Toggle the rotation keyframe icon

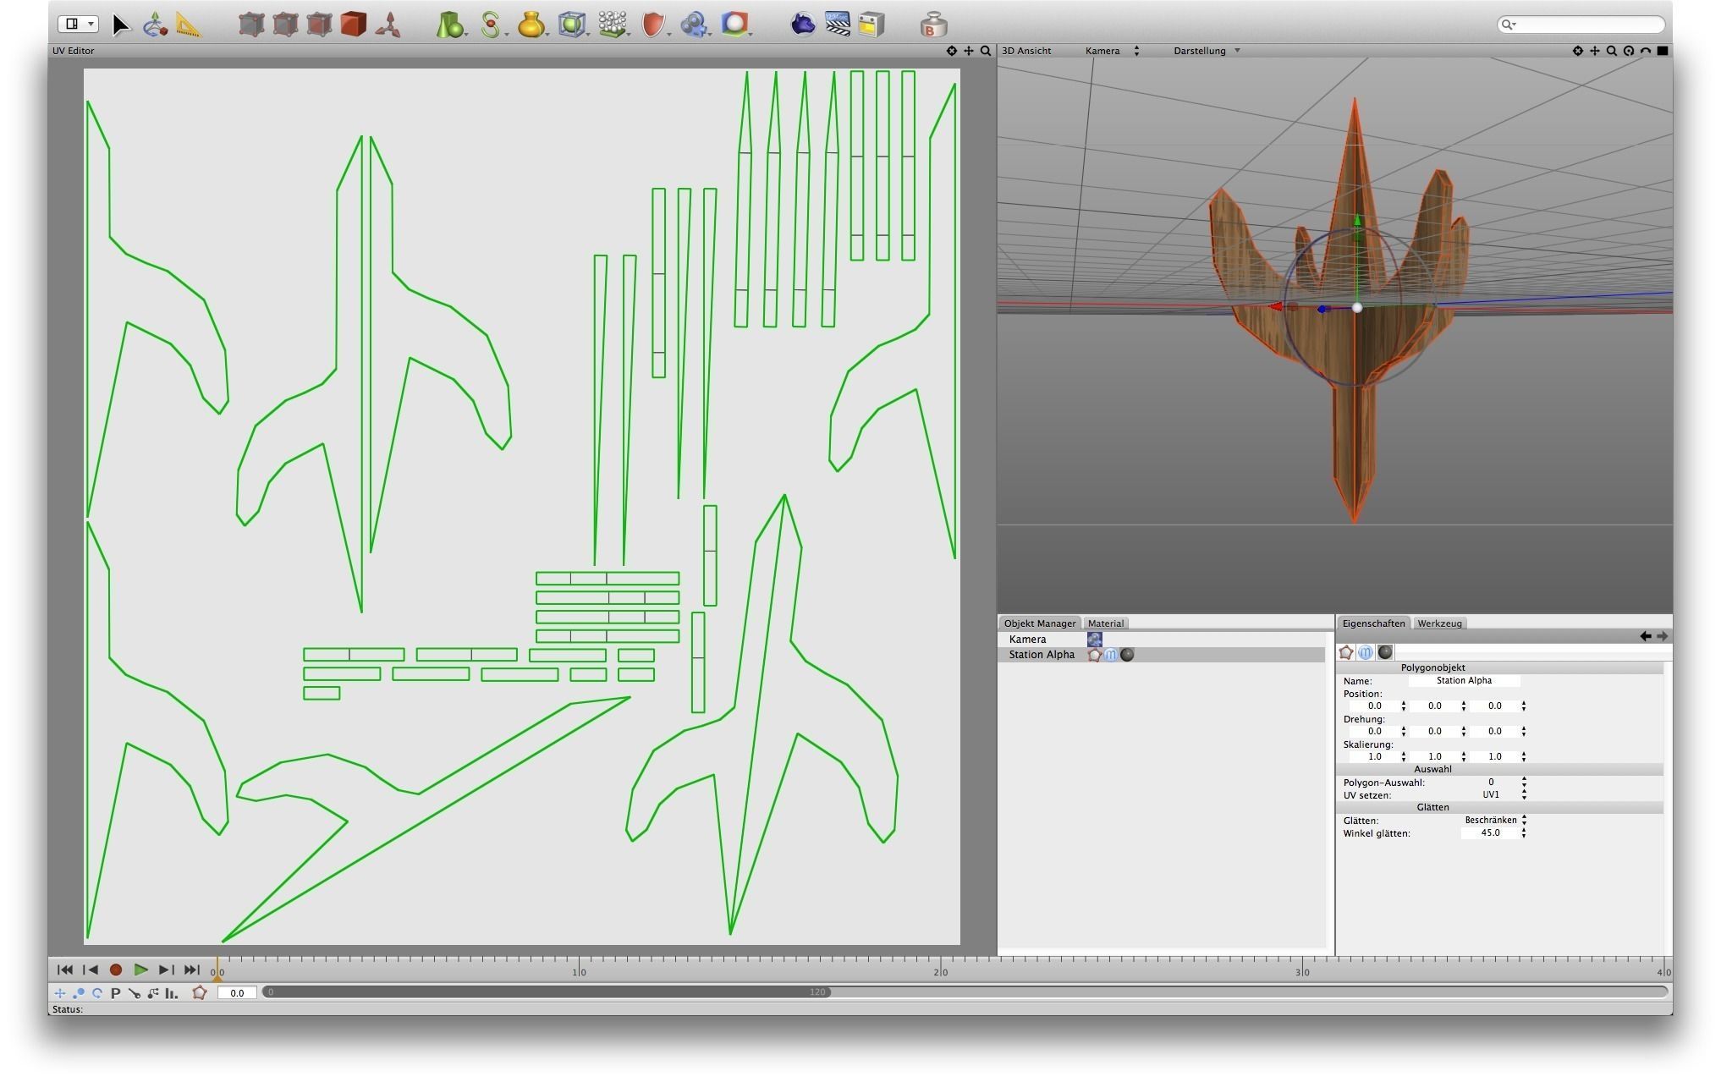[97, 993]
